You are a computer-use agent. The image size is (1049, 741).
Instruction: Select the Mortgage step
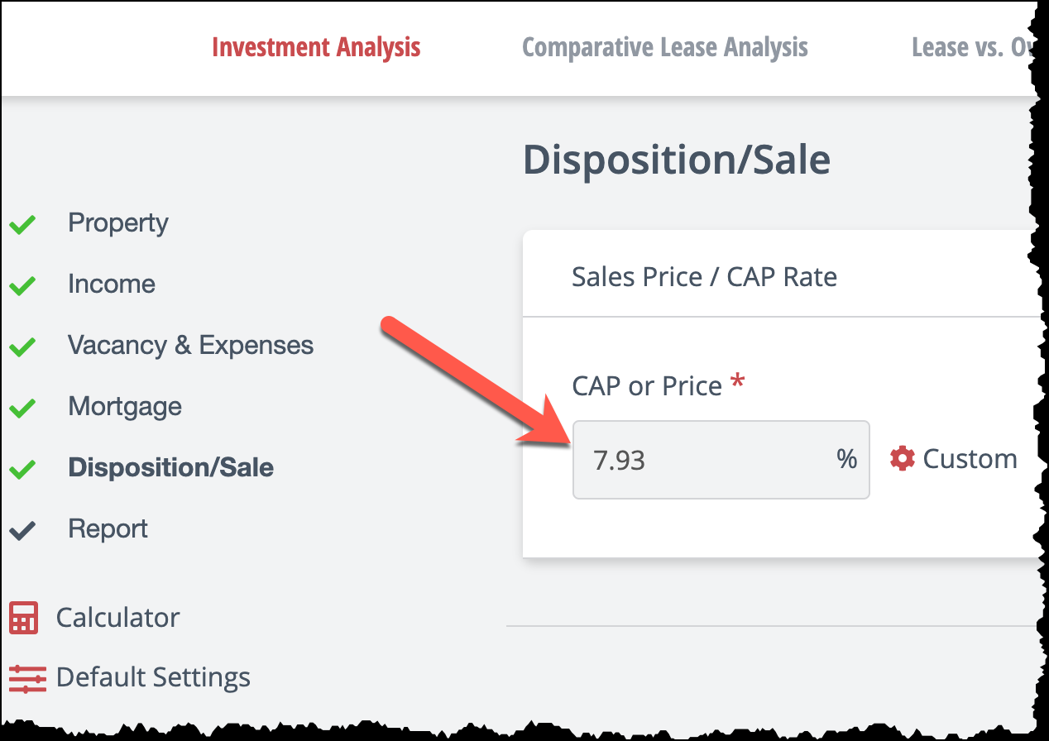coord(125,406)
